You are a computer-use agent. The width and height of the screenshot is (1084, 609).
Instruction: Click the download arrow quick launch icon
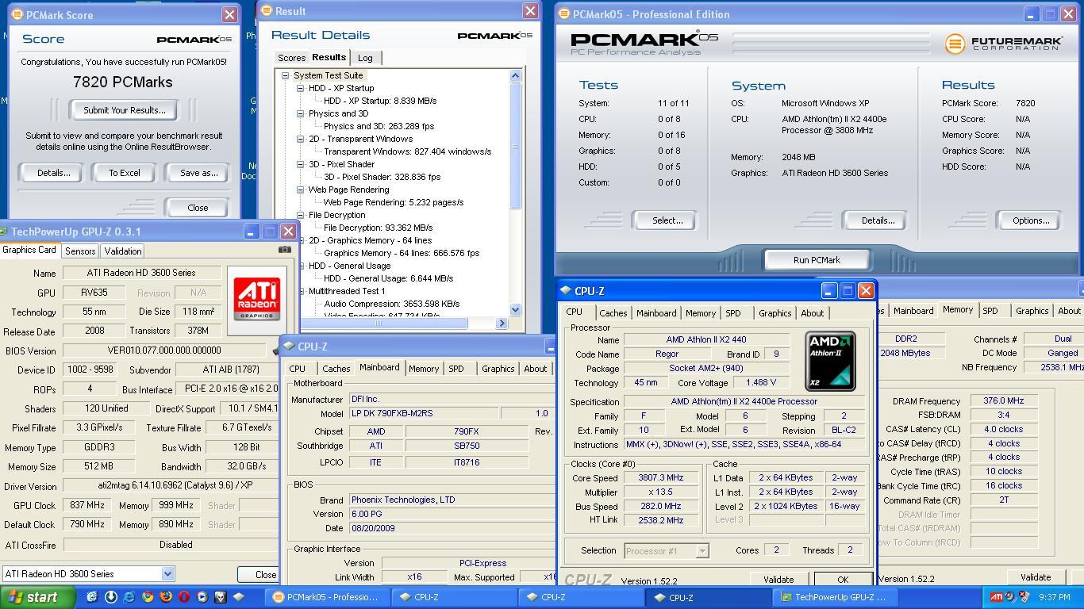coord(110,597)
